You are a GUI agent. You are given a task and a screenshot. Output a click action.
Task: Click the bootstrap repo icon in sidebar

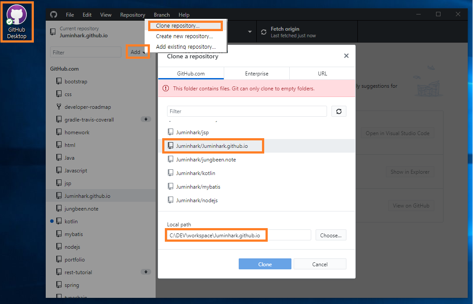click(59, 81)
